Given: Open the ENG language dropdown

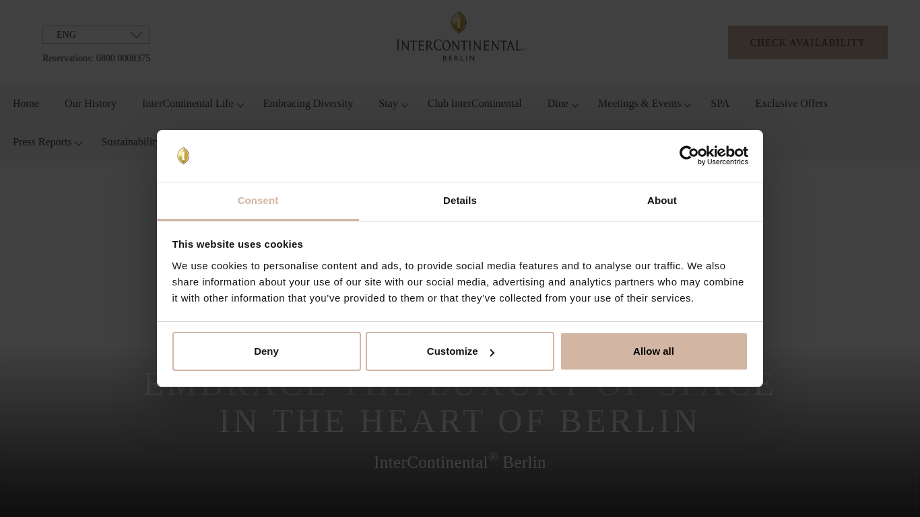Looking at the screenshot, I should (96, 34).
